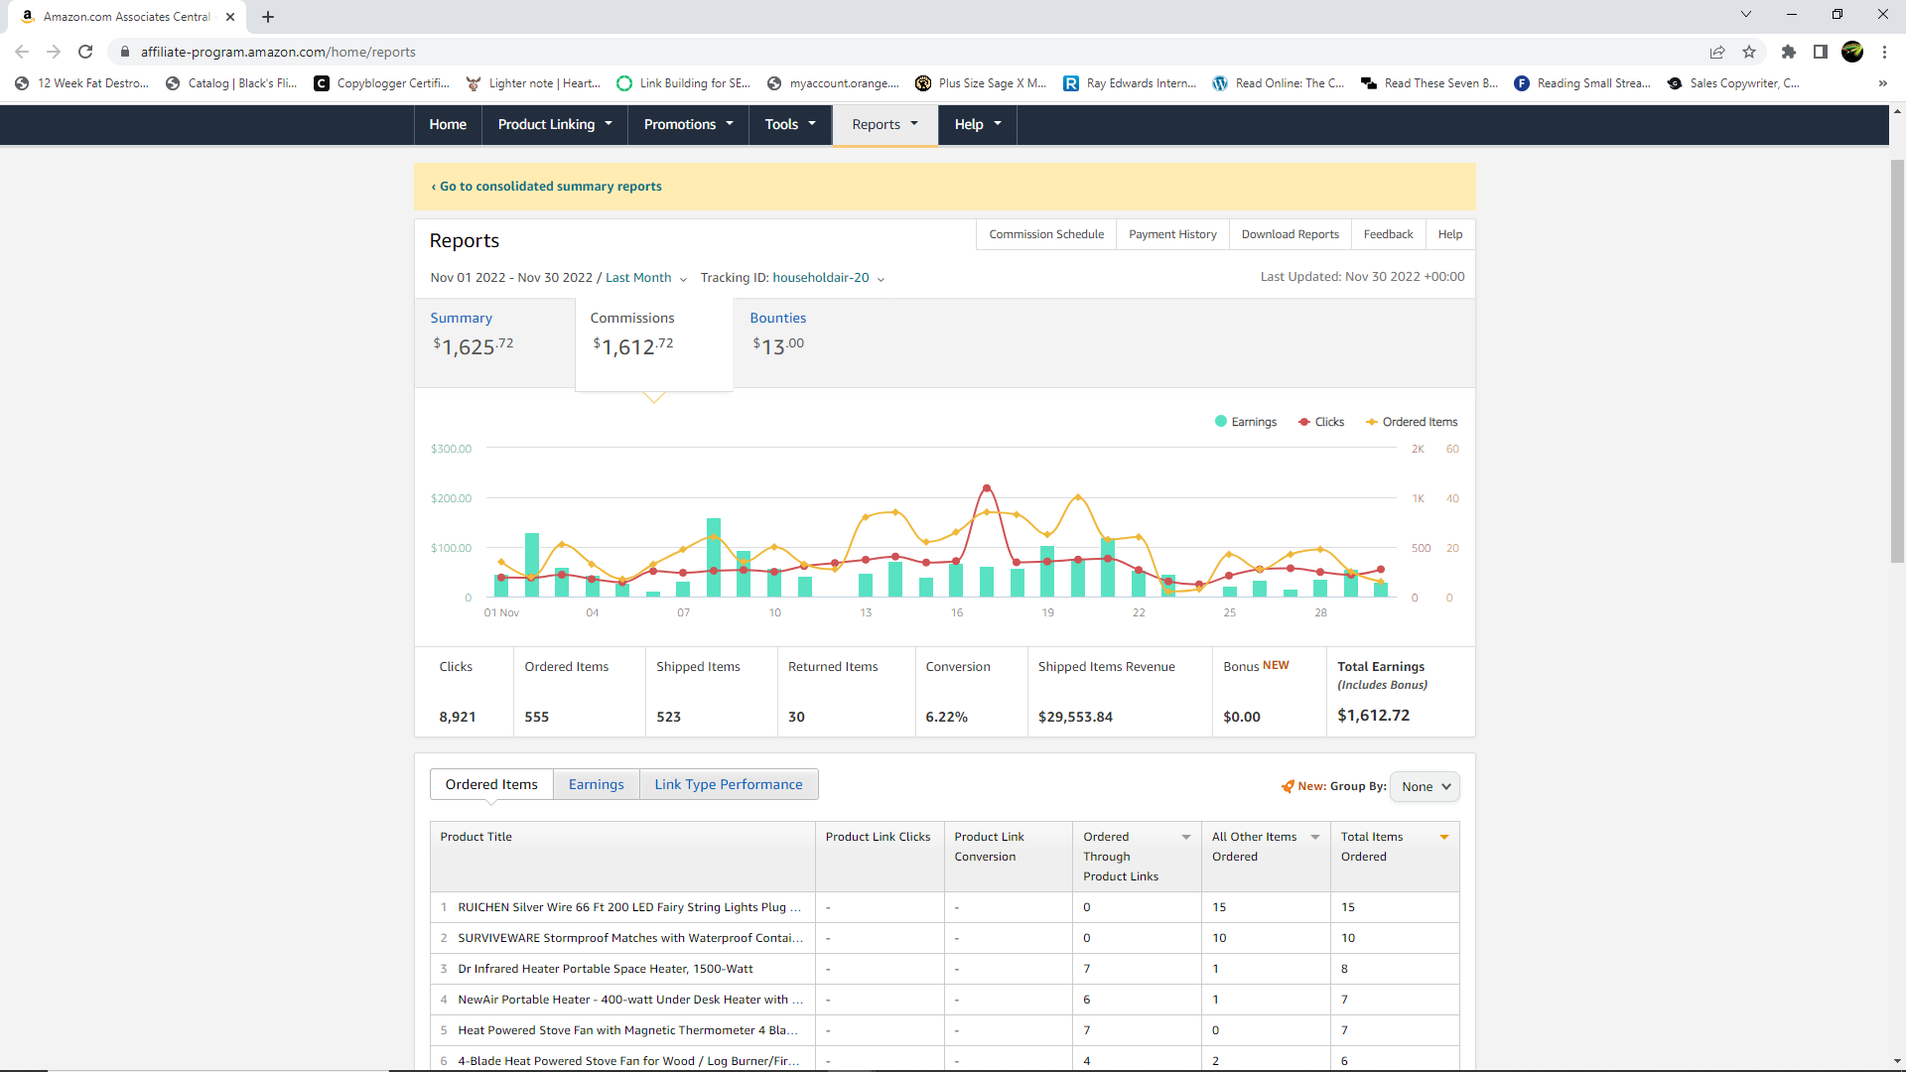
Task: Open the householdair-20 Tracking ID dropdown
Action: [x=828, y=278]
